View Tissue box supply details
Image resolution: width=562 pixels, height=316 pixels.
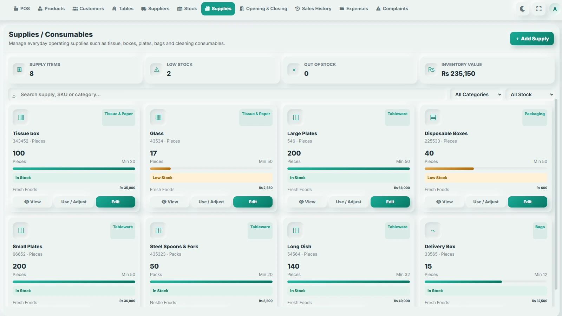point(32,202)
